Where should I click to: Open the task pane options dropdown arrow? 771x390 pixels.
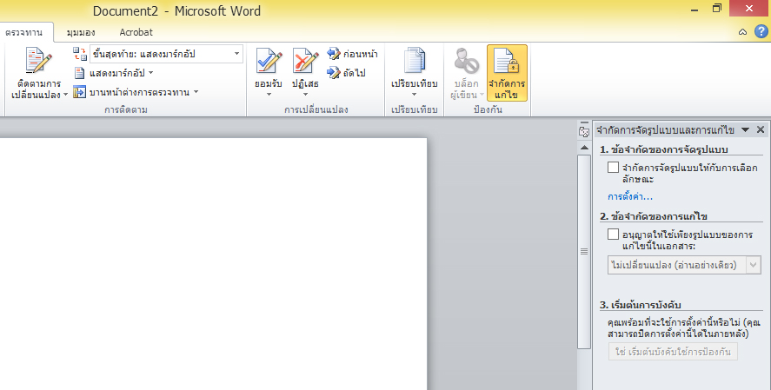[746, 129]
